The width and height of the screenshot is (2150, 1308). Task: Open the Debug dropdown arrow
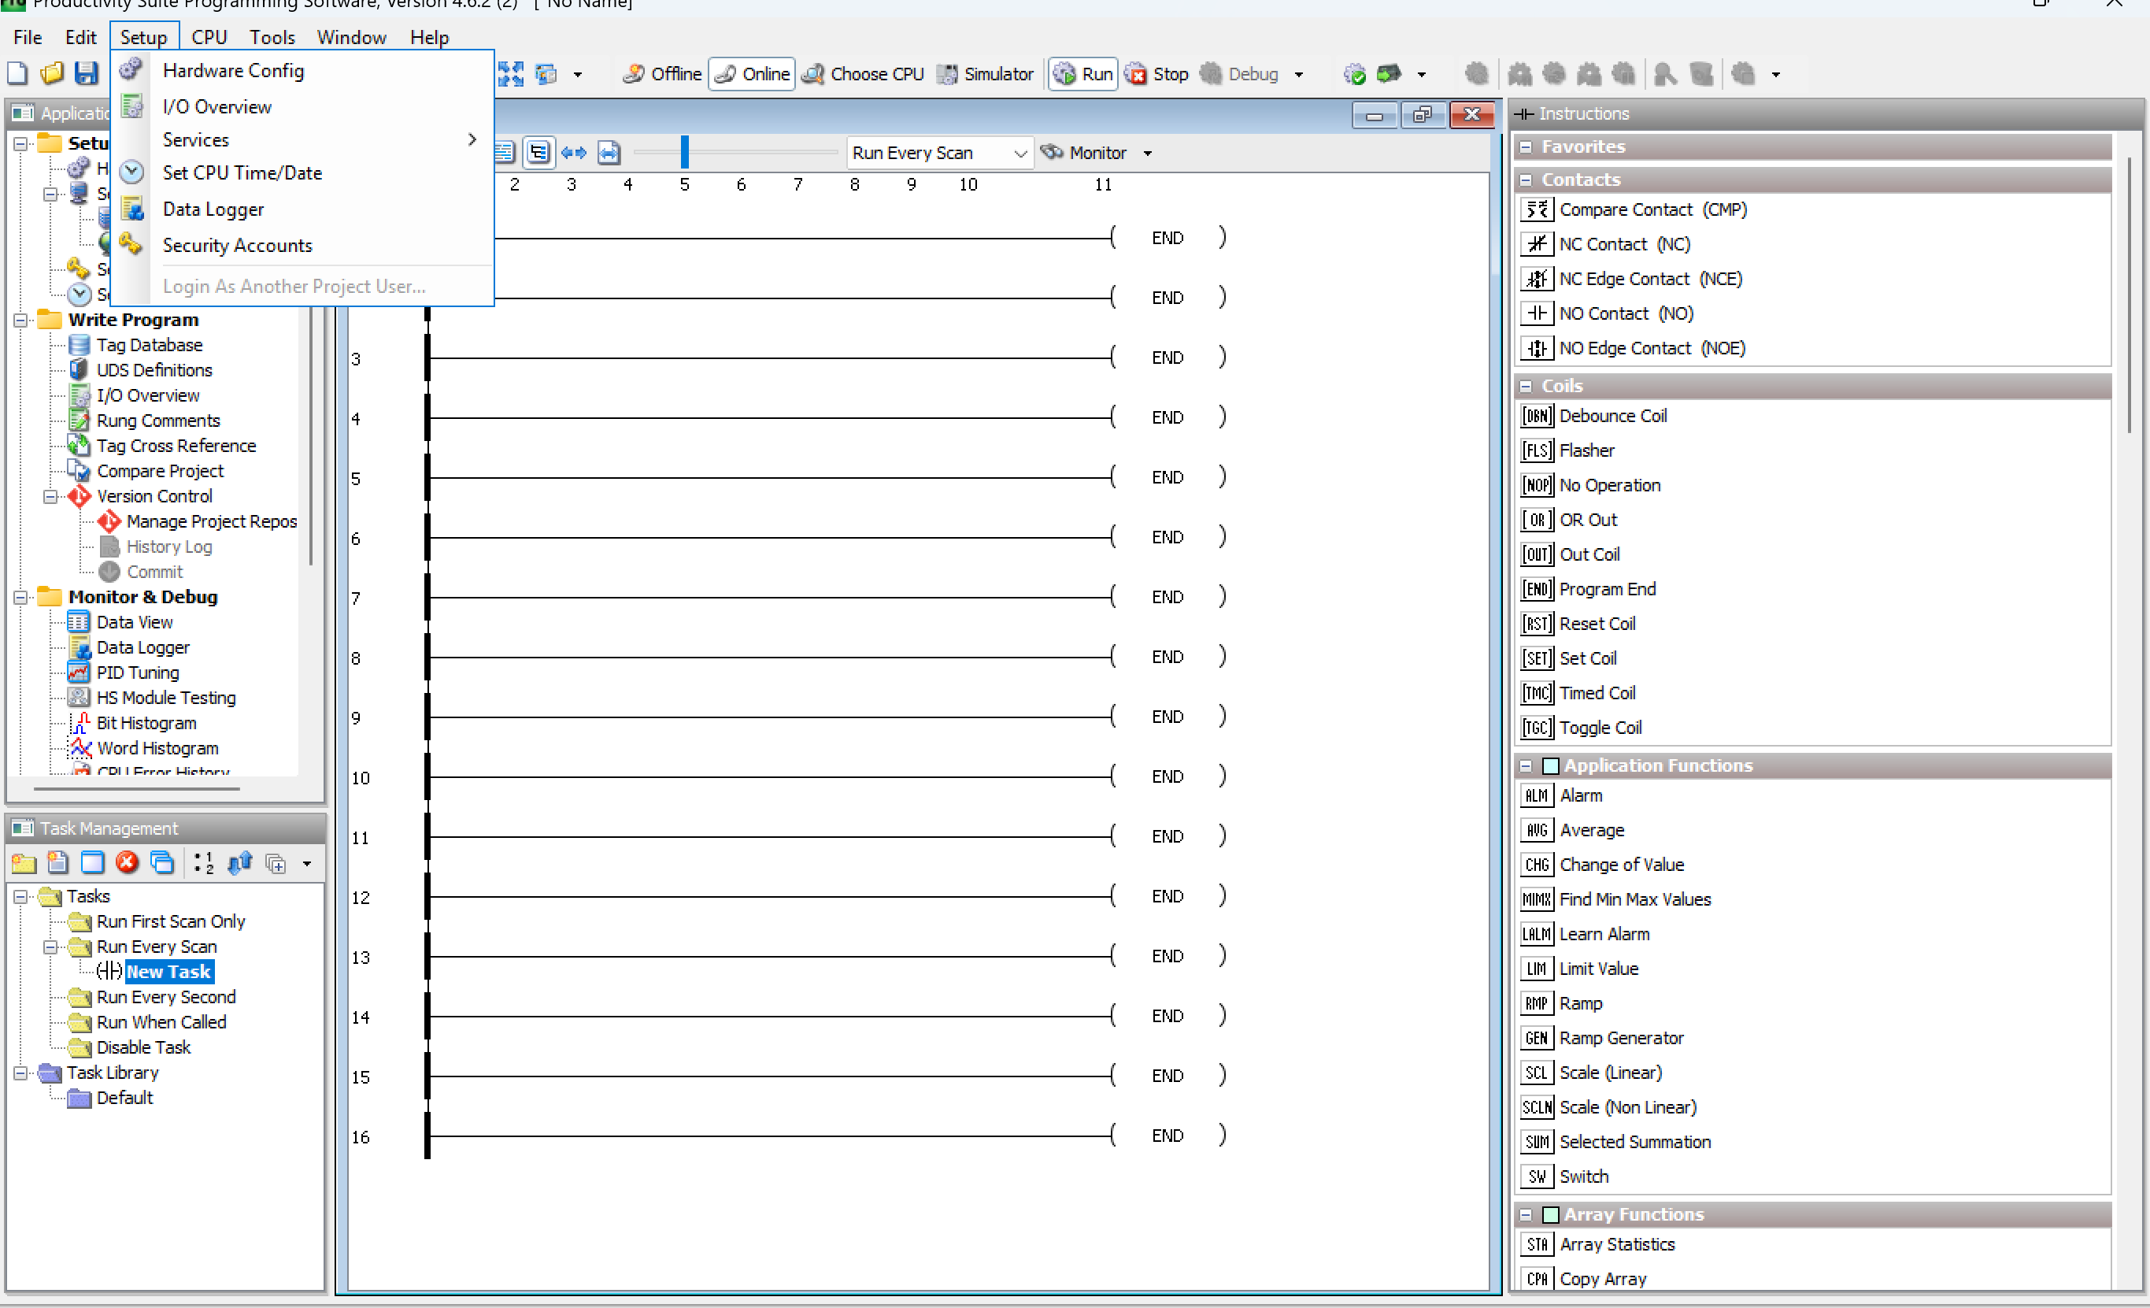point(1299,75)
